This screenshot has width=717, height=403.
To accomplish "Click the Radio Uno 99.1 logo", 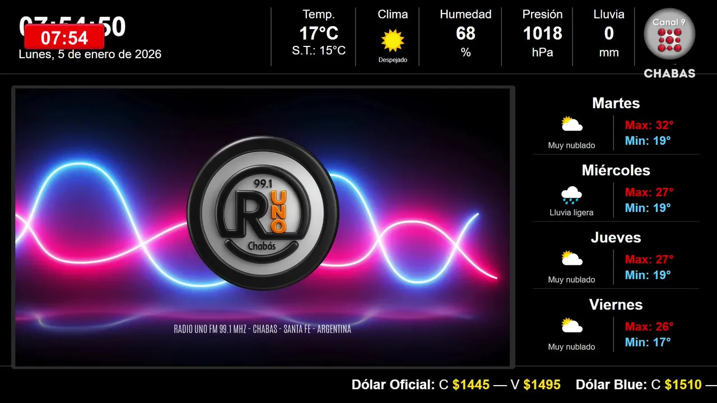I will click(x=263, y=213).
